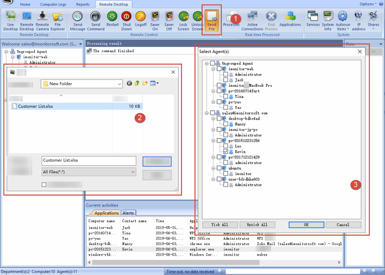Open Remote Camera tool
This screenshot has height=275, width=385.
[42, 21]
